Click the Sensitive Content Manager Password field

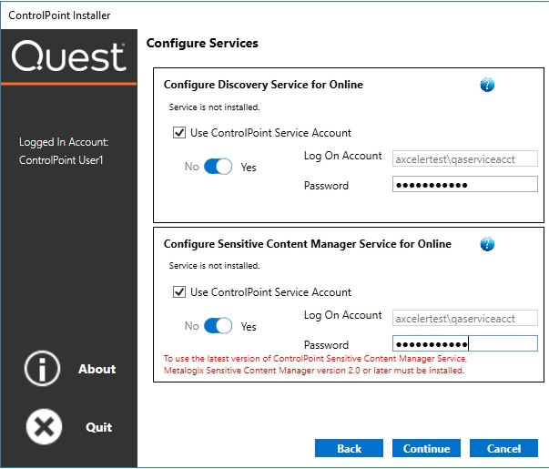464,344
